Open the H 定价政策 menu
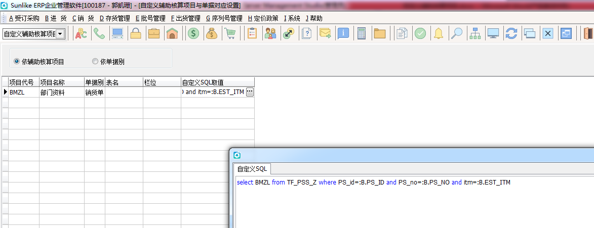The width and height of the screenshot is (594, 228). (x=263, y=18)
